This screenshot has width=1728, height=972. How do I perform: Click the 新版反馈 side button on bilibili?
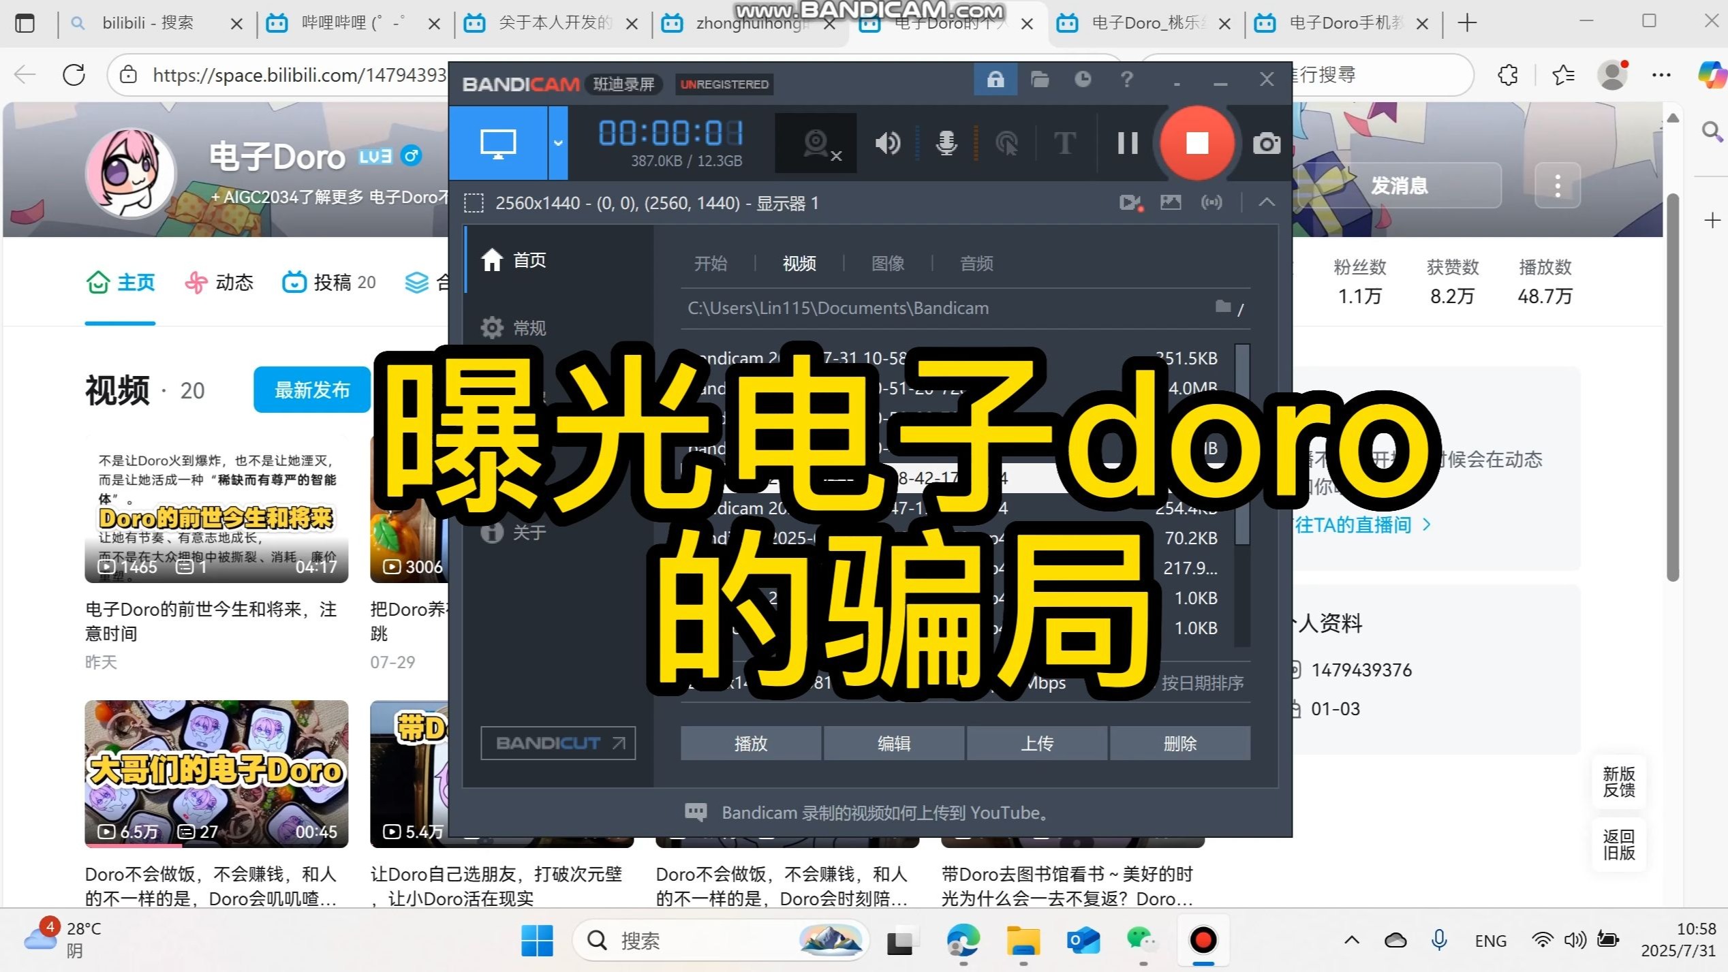(1619, 782)
